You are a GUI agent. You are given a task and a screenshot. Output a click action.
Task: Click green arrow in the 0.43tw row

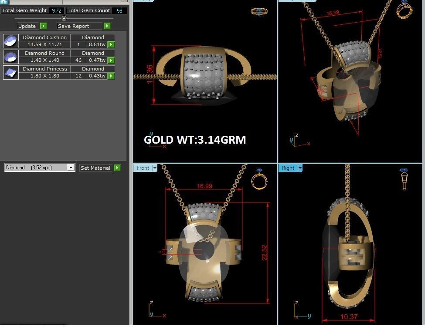coord(111,76)
